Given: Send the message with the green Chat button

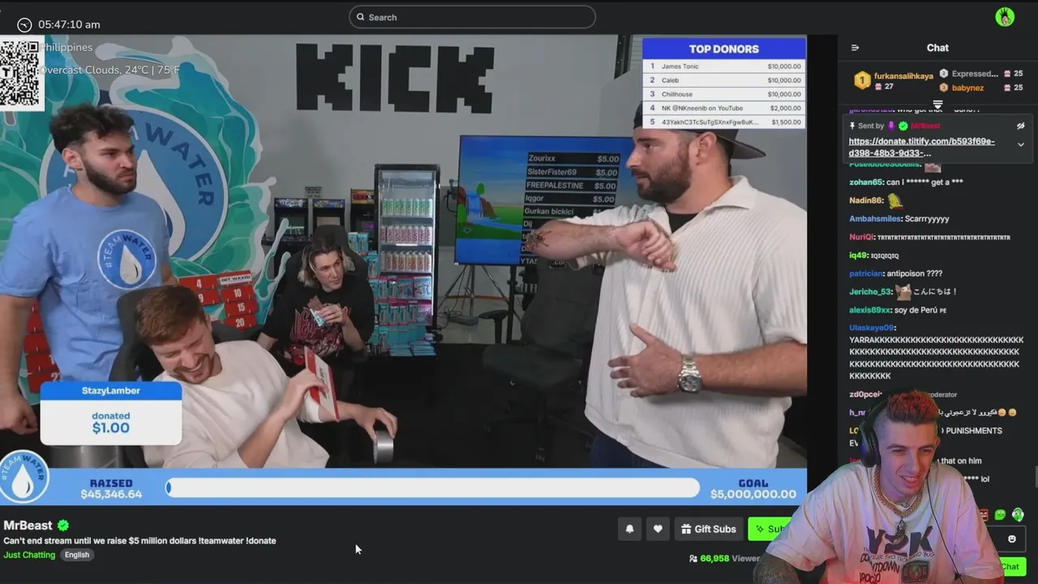Looking at the screenshot, I should (x=1012, y=567).
